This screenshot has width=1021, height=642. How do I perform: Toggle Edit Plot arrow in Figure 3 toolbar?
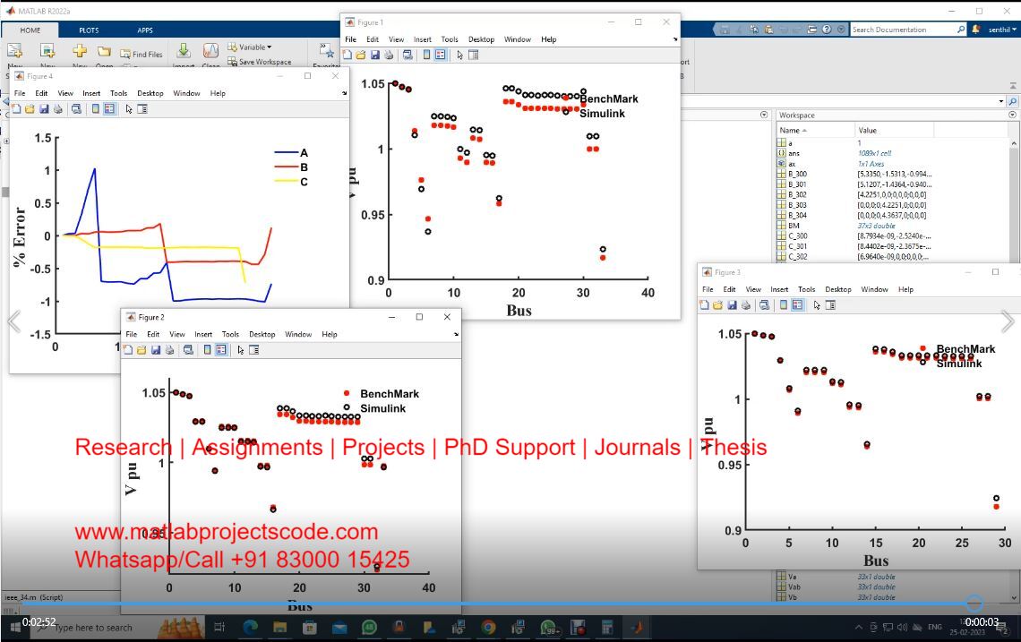click(x=817, y=305)
